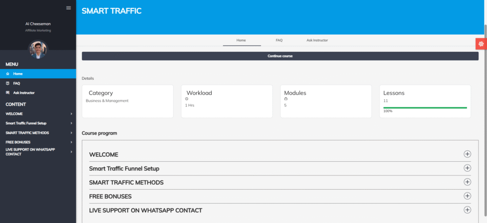Click the Ask Instructor chat icon in sidebar
487x223 pixels.
pos(8,93)
